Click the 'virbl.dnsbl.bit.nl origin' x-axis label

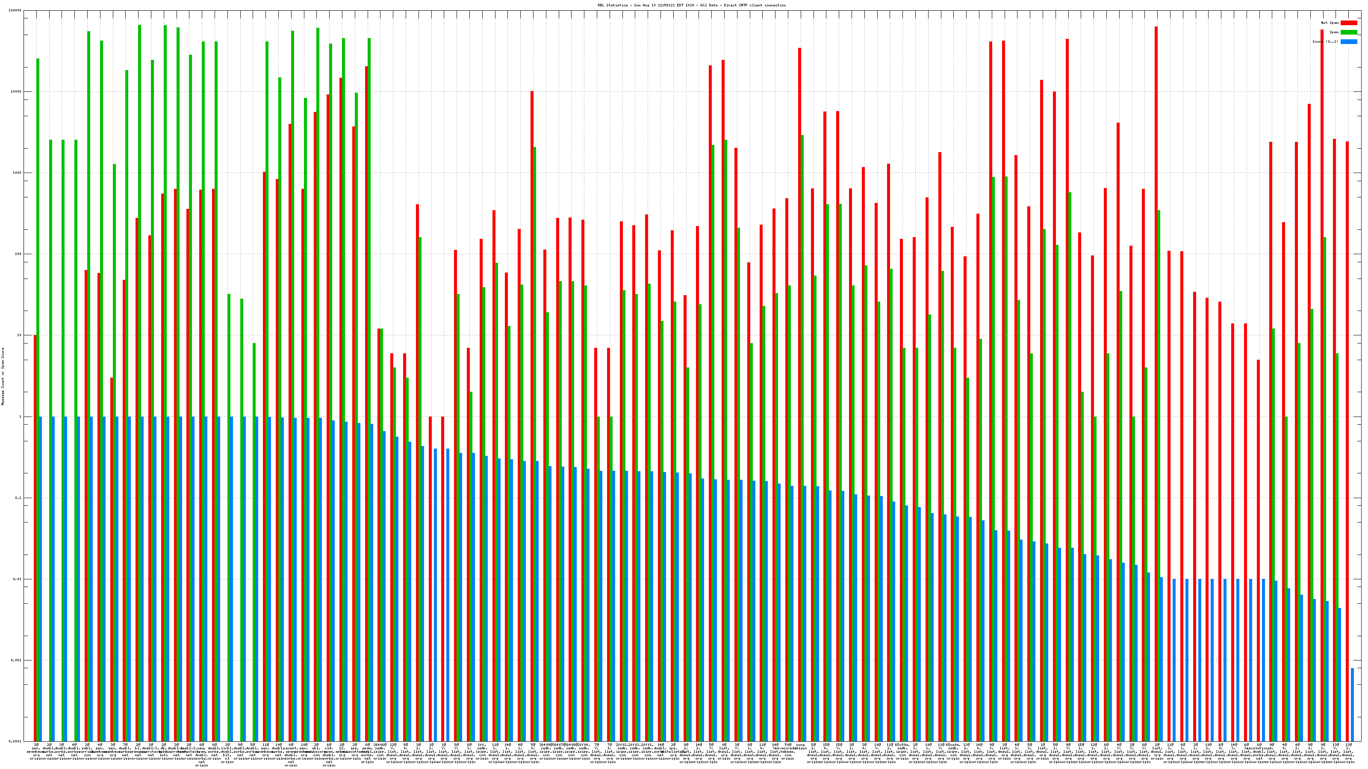coord(227,754)
